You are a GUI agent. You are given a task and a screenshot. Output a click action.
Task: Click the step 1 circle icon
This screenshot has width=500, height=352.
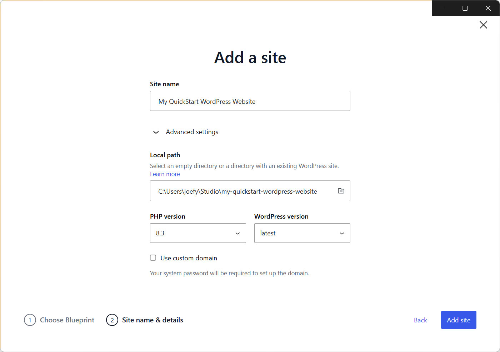30,320
